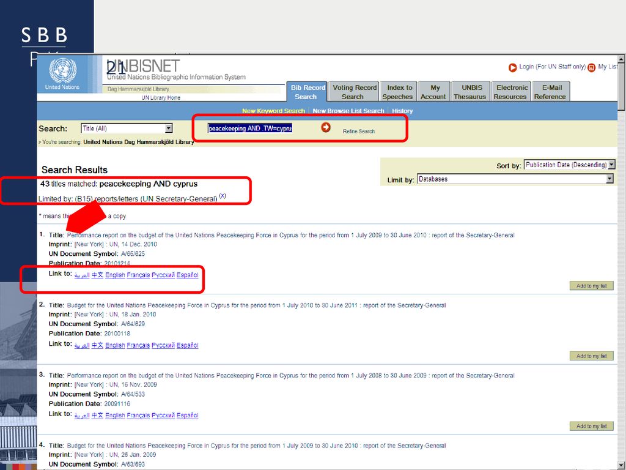
Task: Click the My List icon
Action: (x=591, y=67)
